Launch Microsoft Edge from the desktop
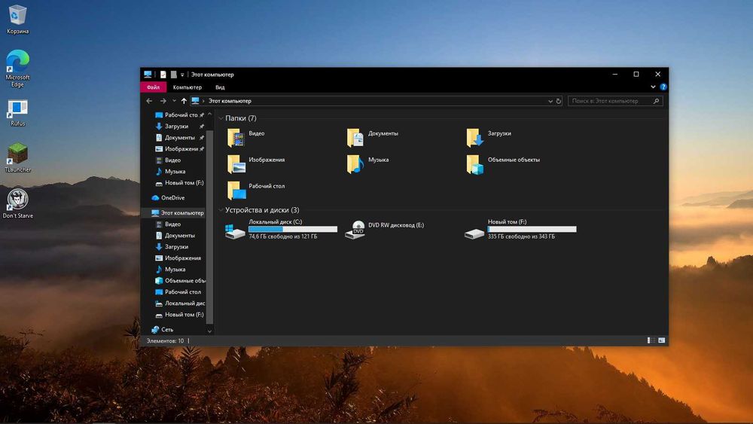 17,69
